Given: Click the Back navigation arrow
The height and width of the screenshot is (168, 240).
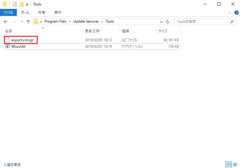Looking at the screenshot, I should click(x=6, y=22).
